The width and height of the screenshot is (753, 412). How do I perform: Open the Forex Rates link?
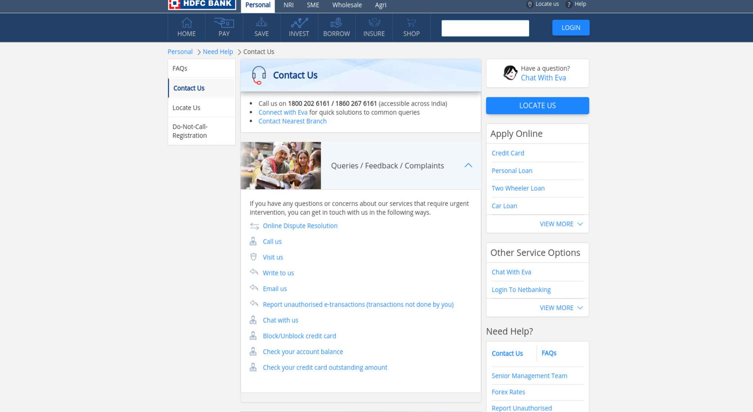508,392
